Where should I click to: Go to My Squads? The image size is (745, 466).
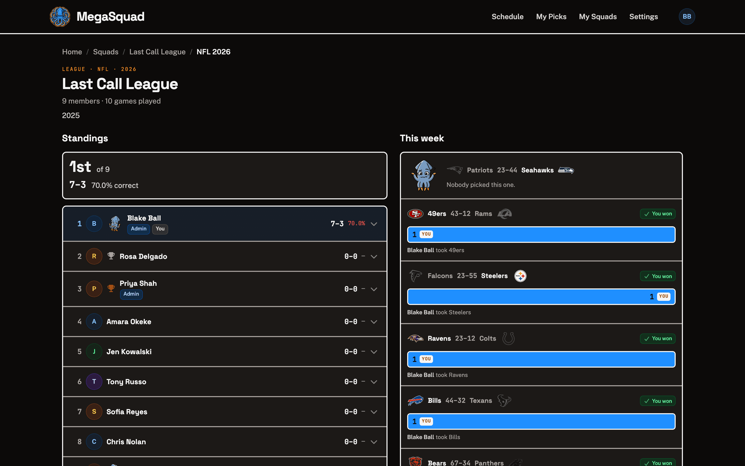(x=598, y=17)
